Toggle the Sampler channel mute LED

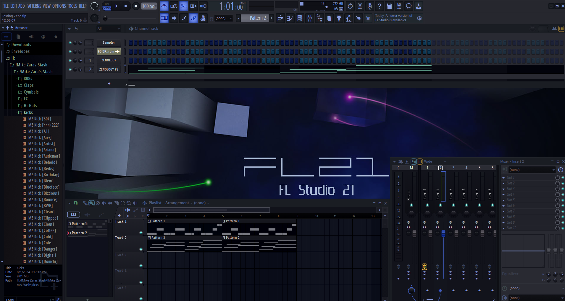point(70,43)
